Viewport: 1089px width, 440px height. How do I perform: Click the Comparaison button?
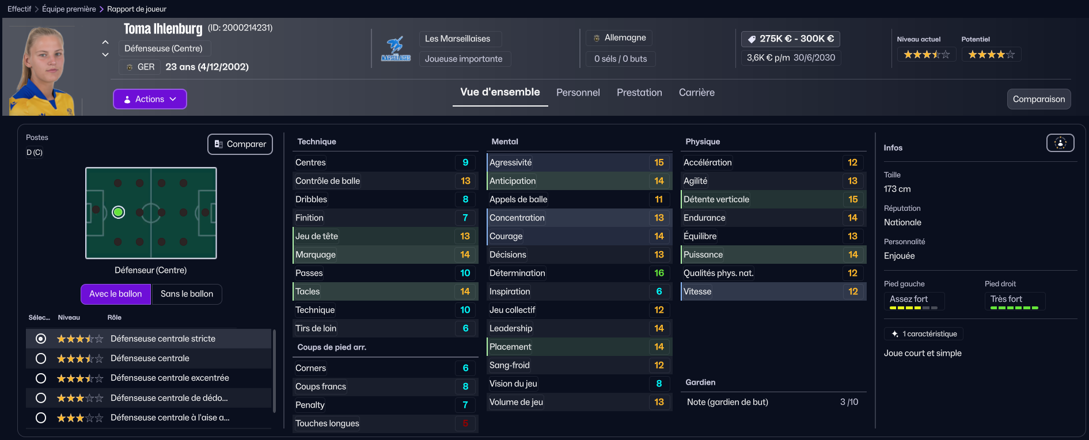point(1038,99)
